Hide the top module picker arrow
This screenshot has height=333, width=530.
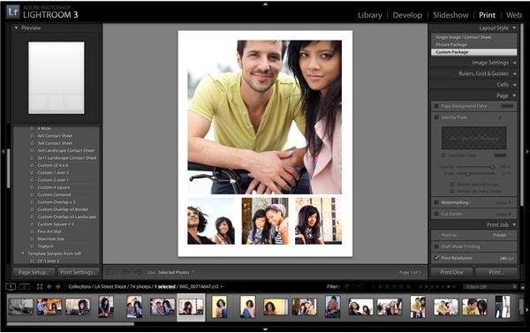(x=265, y=4)
